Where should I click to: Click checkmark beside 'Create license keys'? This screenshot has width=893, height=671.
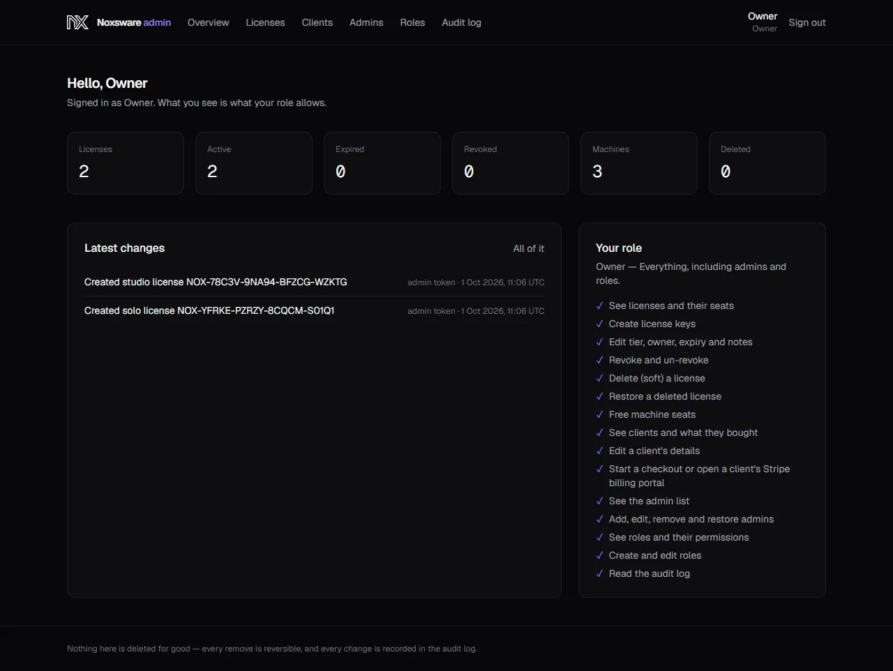[x=599, y=324]
